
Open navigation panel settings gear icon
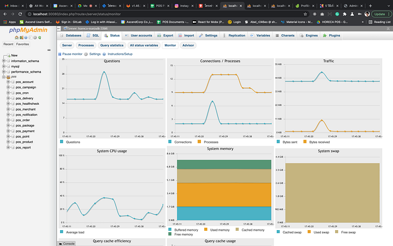pos(35,38)
